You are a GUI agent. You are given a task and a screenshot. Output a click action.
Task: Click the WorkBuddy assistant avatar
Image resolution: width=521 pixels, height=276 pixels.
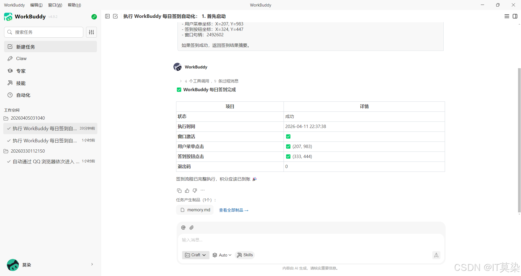pos(177,67)
